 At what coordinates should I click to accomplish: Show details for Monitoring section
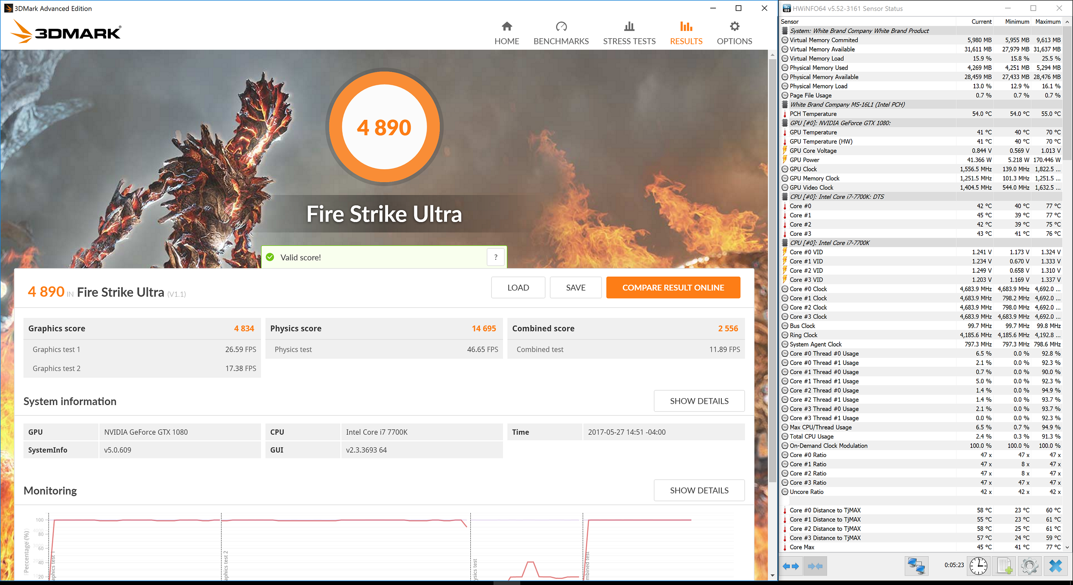point(699,491)
